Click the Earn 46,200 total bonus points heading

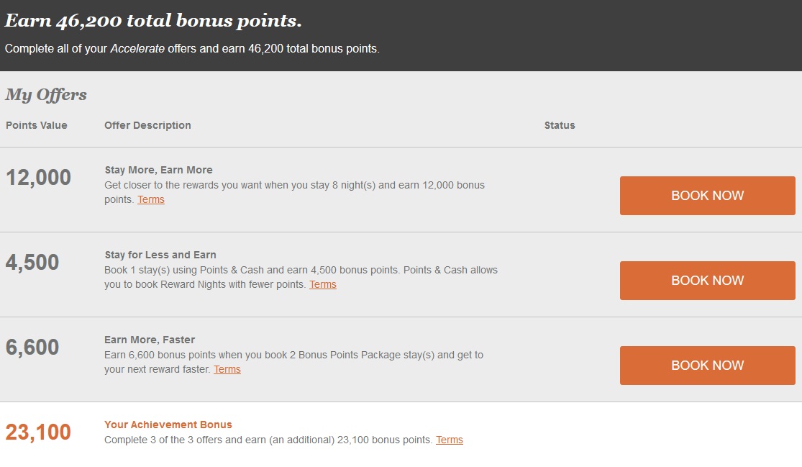(x=153, y=21)
